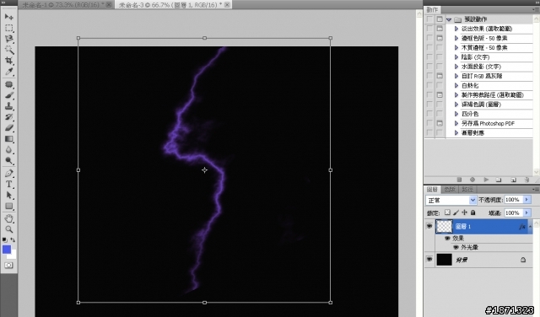Select the Move tool
The height and width of the screenshot is (317, 540).
pos(9,17)
